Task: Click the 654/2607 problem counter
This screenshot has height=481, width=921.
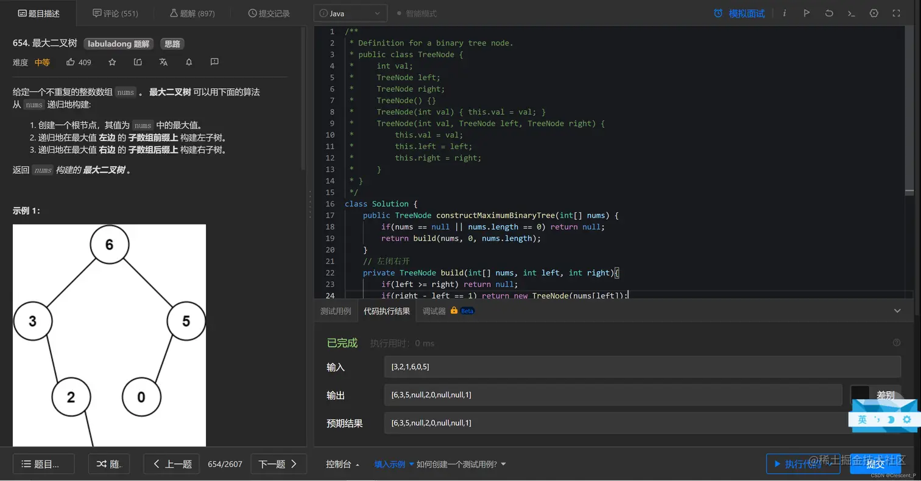Action: click(x=225, y=464)
